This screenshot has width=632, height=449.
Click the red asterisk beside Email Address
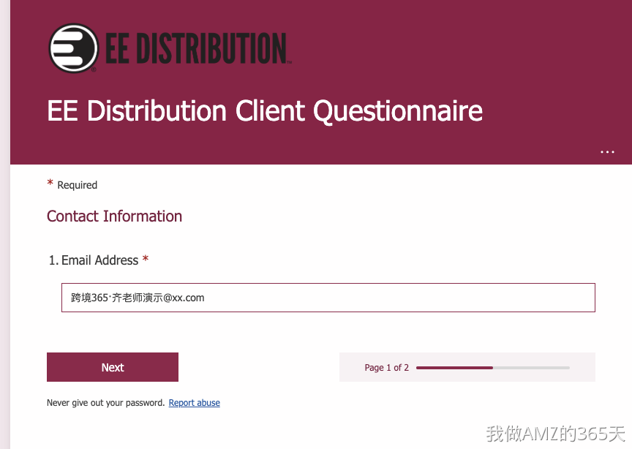[x=146, y=260]
